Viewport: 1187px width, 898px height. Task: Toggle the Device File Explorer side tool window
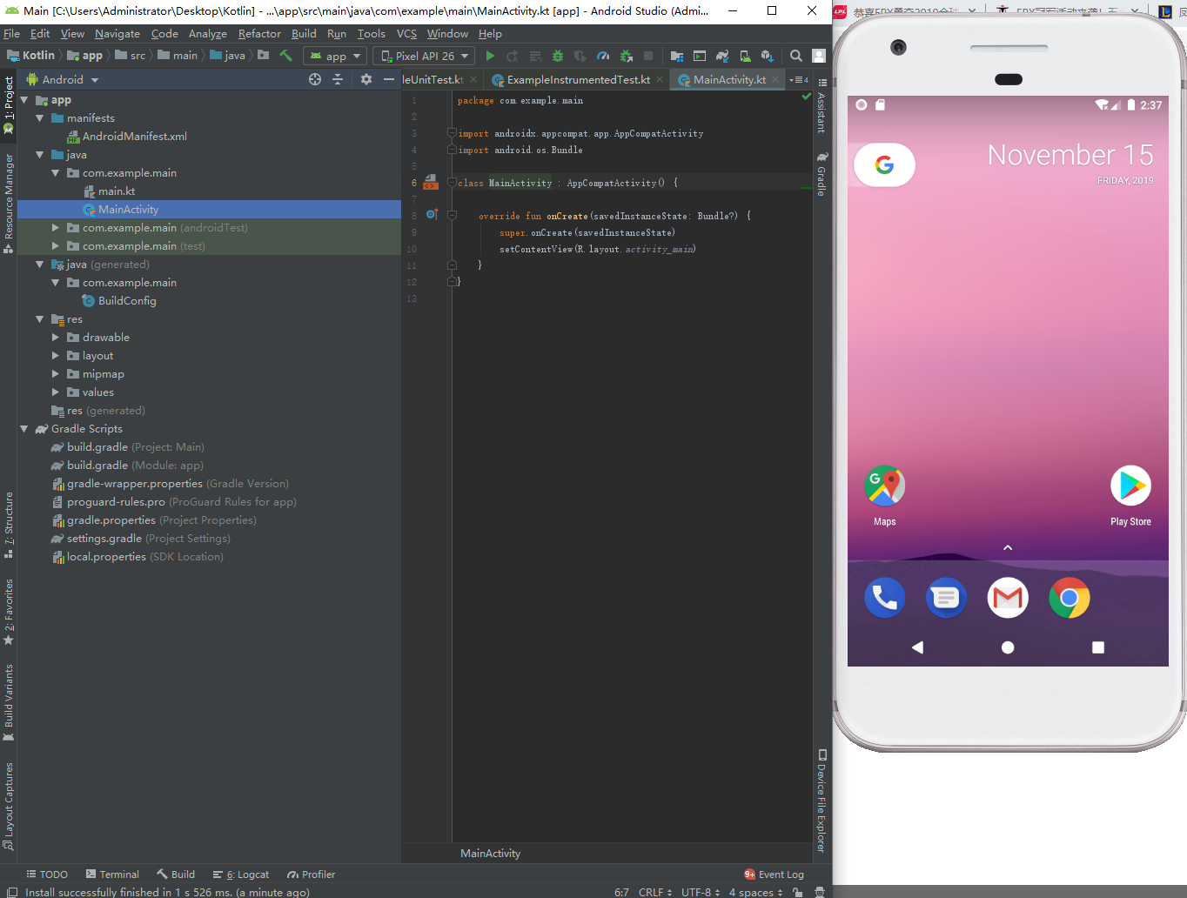[822, 801]
